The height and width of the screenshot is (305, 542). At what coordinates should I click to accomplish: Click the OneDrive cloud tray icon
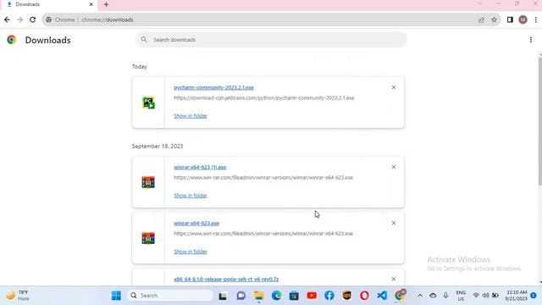coord(433,296)
